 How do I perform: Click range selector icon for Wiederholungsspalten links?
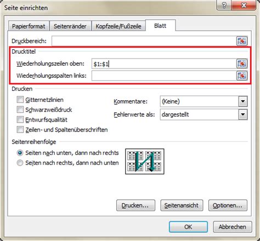(x=242, y=76)
